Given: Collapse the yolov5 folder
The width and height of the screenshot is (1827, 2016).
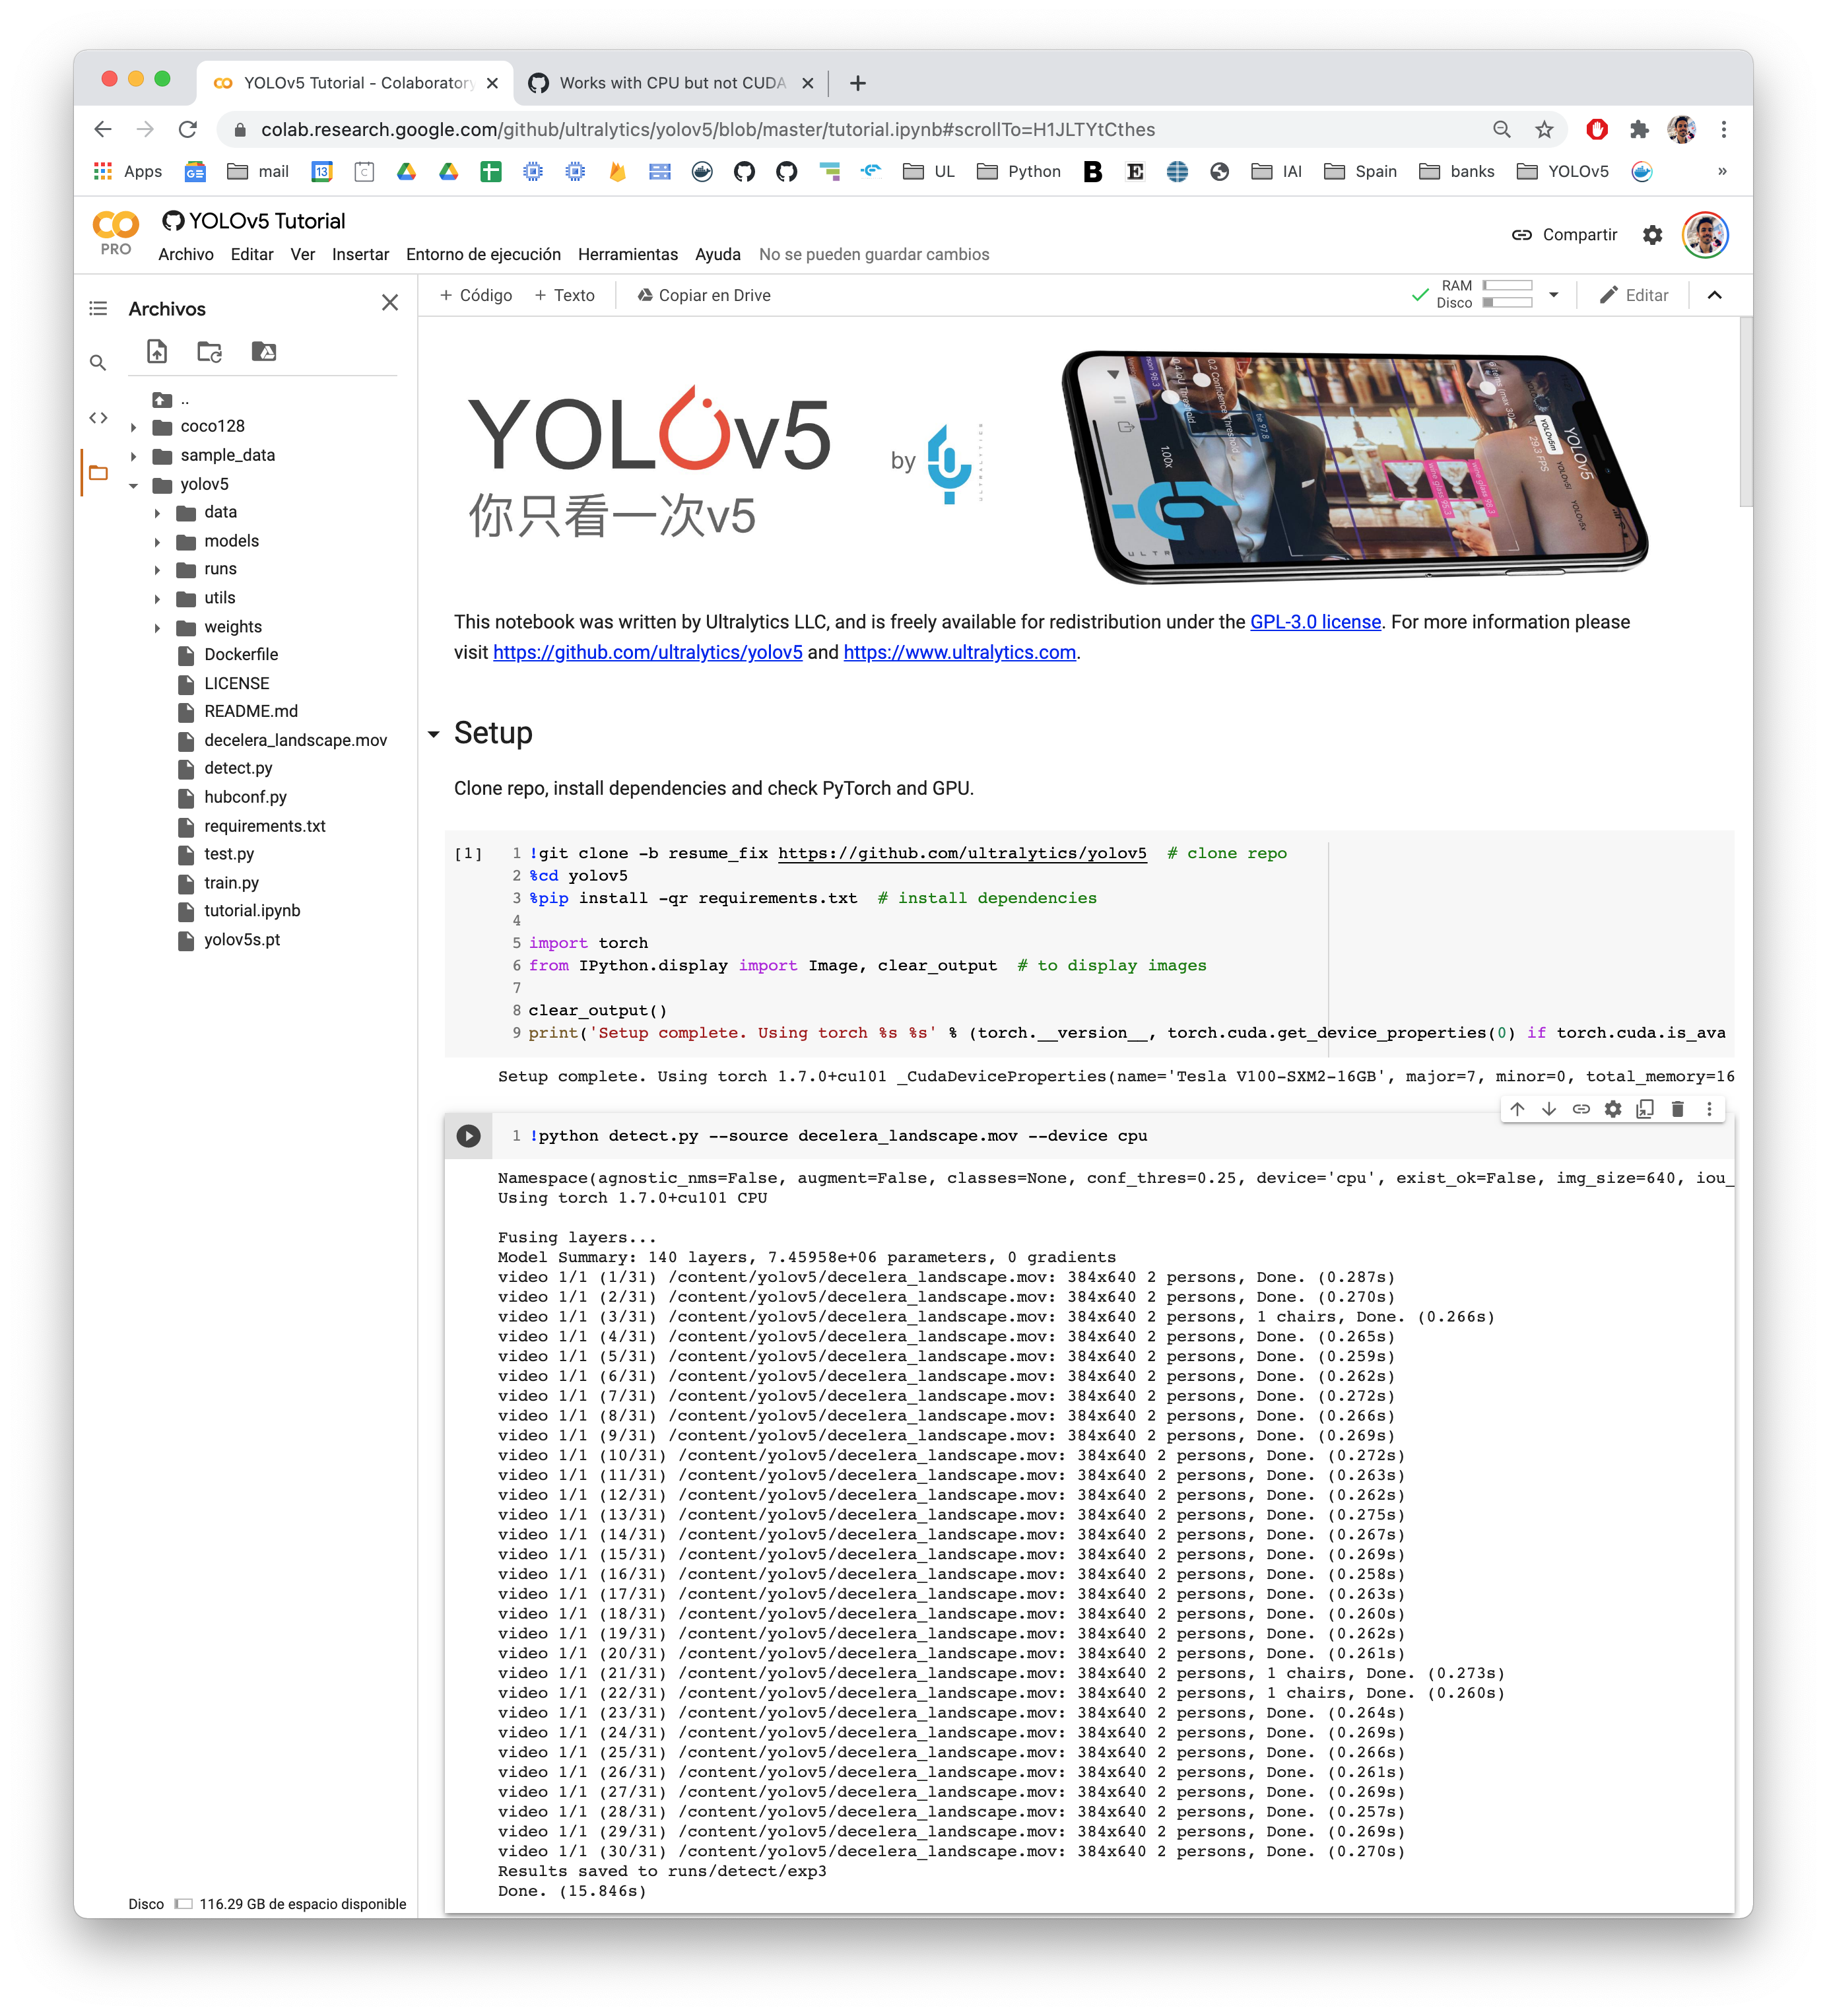Looking at the screenshot, I should (x=134, y=485).
